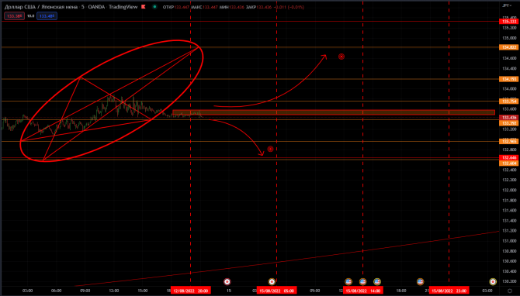Click the green market status dot
Screen dimensions: 520x296
tap(154, 7)
